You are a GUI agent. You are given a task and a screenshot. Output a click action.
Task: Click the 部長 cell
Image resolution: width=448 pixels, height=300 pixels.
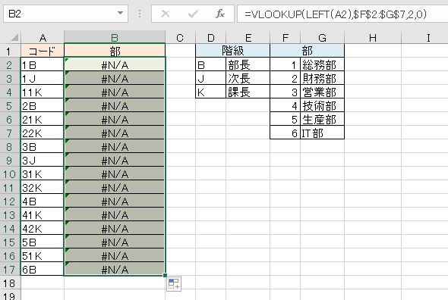248,64
